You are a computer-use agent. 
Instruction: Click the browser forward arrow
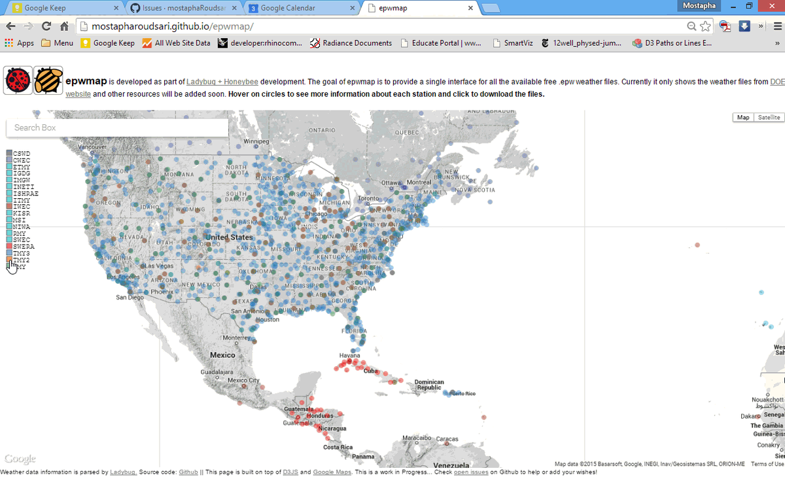[x=29, y=27]
